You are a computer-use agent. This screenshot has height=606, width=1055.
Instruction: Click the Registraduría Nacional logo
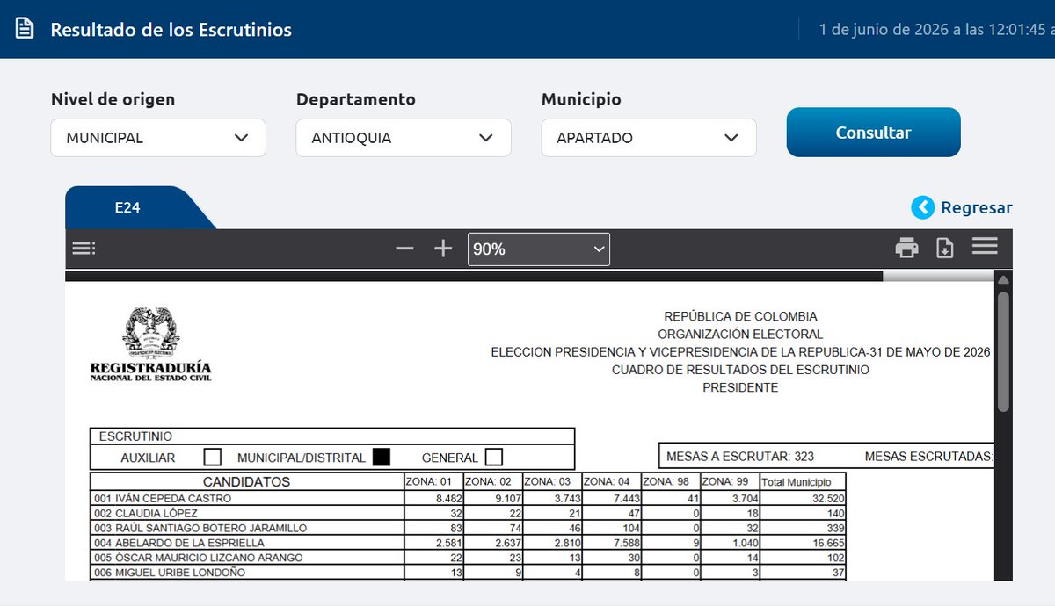[x=151, y=343]
